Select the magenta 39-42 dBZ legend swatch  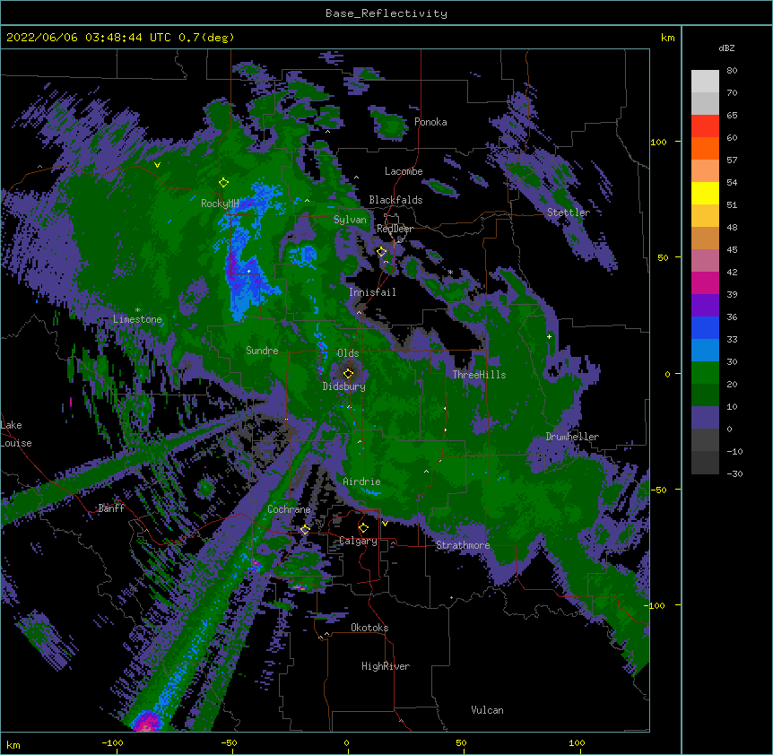click(x=705, y=282)
